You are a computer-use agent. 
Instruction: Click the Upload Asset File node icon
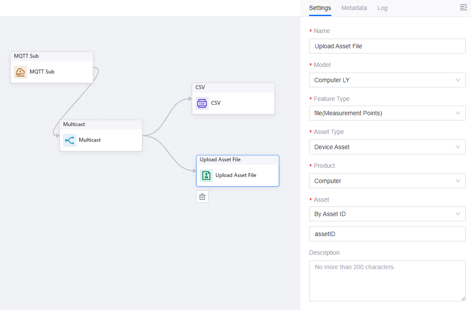206,176
